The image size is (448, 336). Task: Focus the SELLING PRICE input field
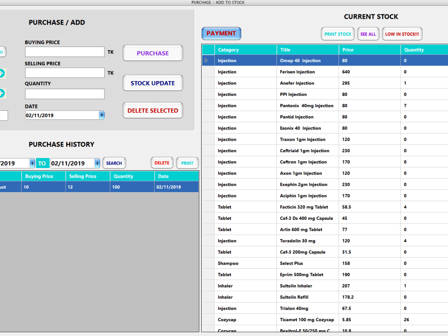tap(65, 73)
